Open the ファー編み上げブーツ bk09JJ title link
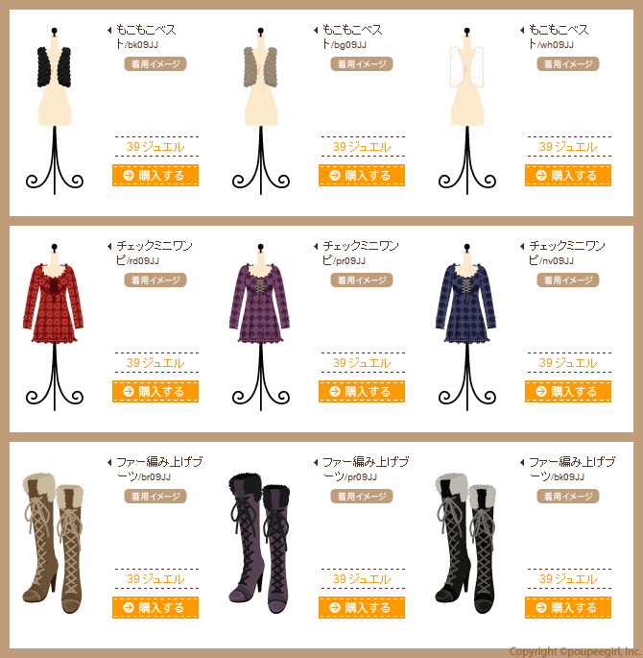 click(572, 469)
